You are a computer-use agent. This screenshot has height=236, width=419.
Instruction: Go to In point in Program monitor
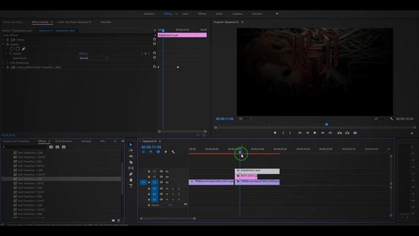(x=300, y=132)
